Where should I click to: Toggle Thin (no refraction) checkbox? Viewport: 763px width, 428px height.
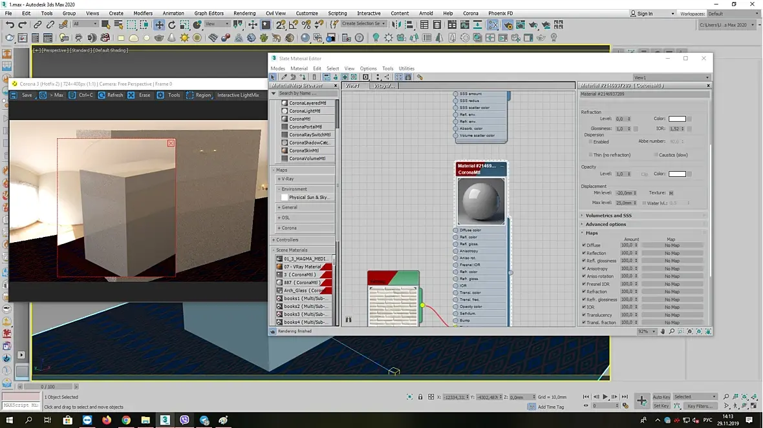pyautogui.click(x=590, y=155)
